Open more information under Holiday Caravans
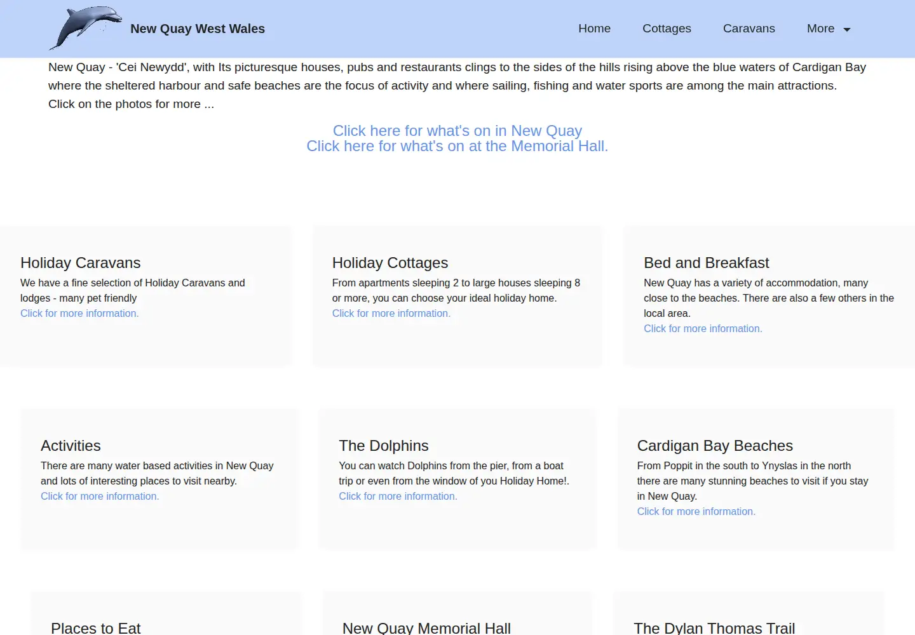Image resolution: width=915 pixels, height=635 pixels. pos(79,313)
